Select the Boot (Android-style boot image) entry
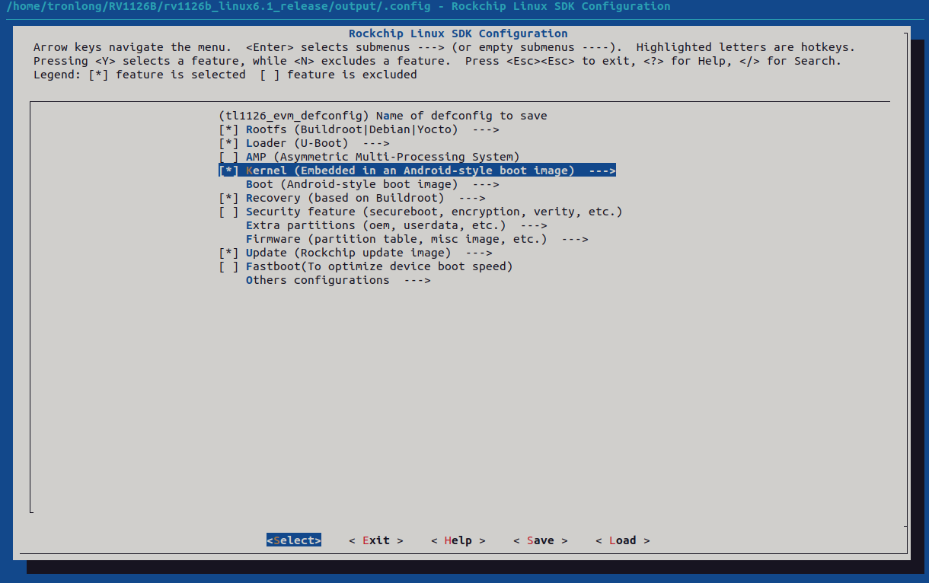Image resolution: width=929 pixels, height=583 pixels. pyautogui.click(x=372, y=184)
